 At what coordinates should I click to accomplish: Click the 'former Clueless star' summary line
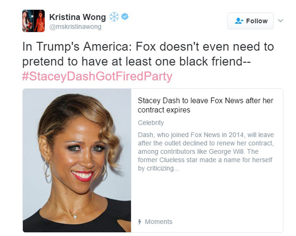pyautogui.click(x=205, y=160)
